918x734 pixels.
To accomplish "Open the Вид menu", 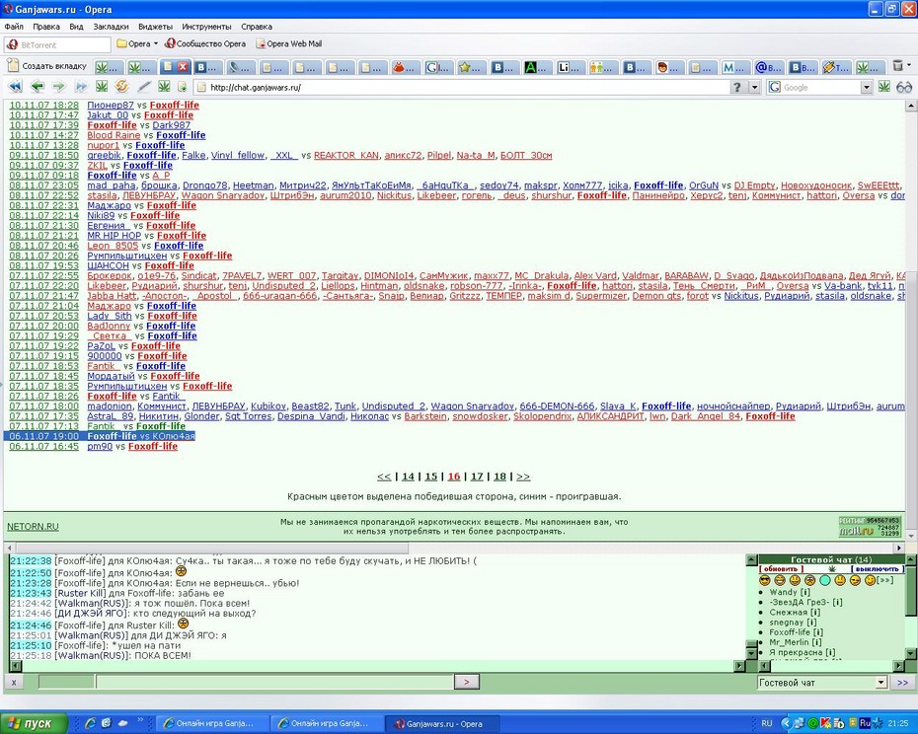I will (x=76, y=27).
